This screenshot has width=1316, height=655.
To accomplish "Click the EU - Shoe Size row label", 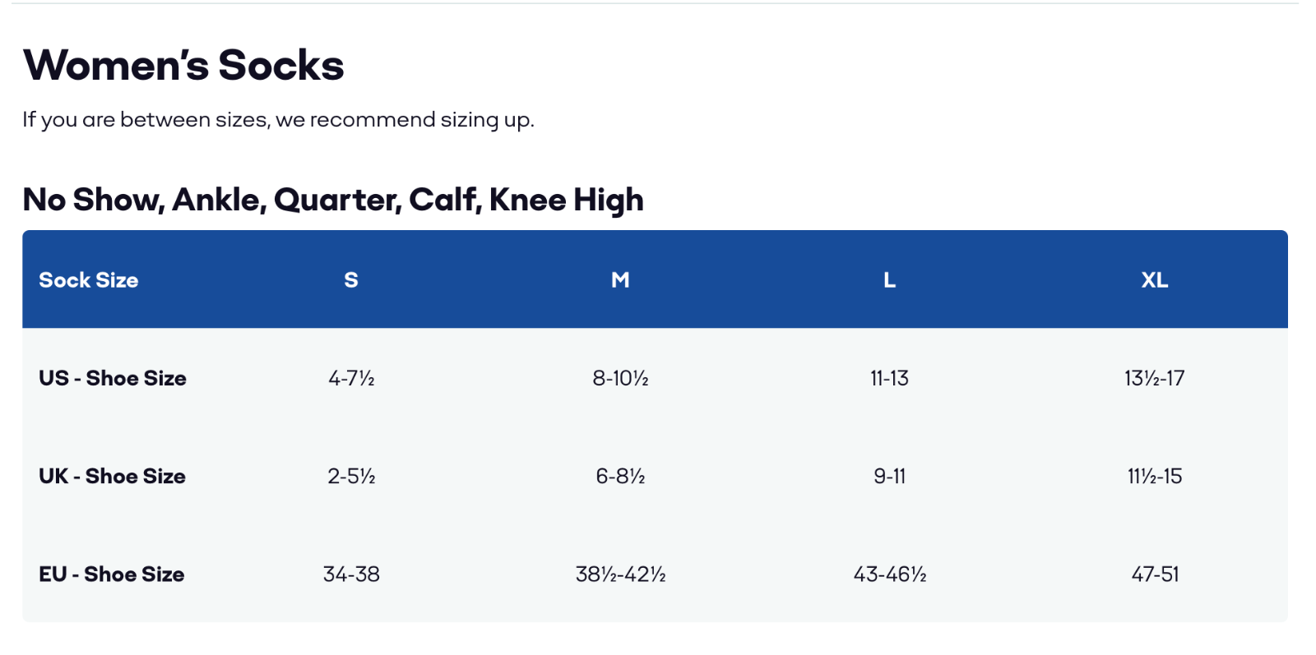I will tap(111, 574).
